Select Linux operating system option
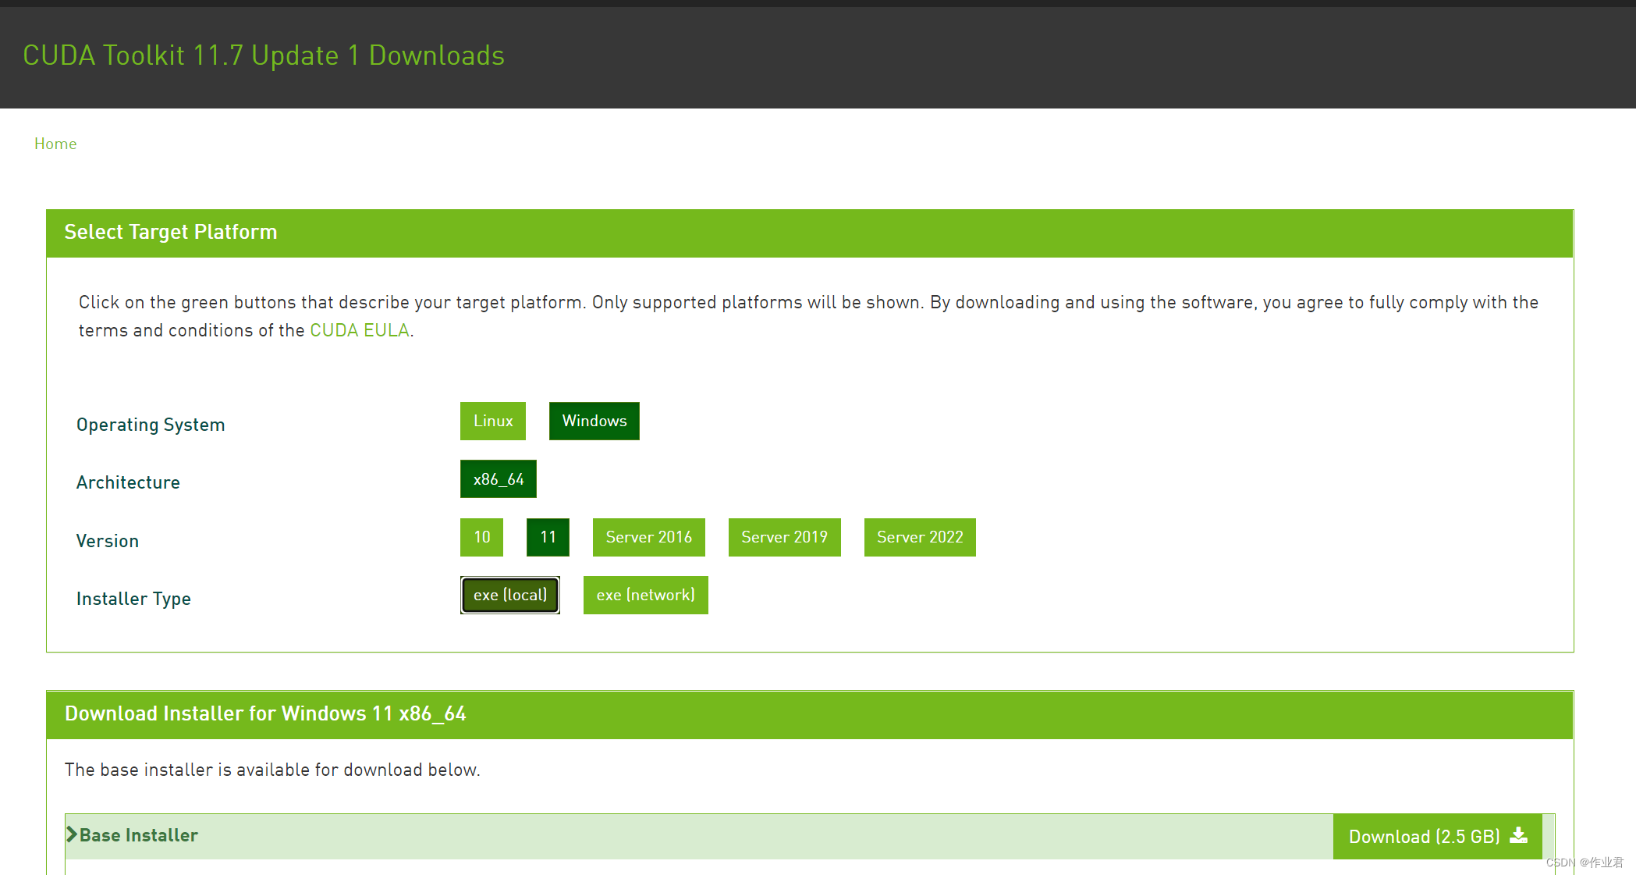 pyautogui.click(x=493, y=421)
